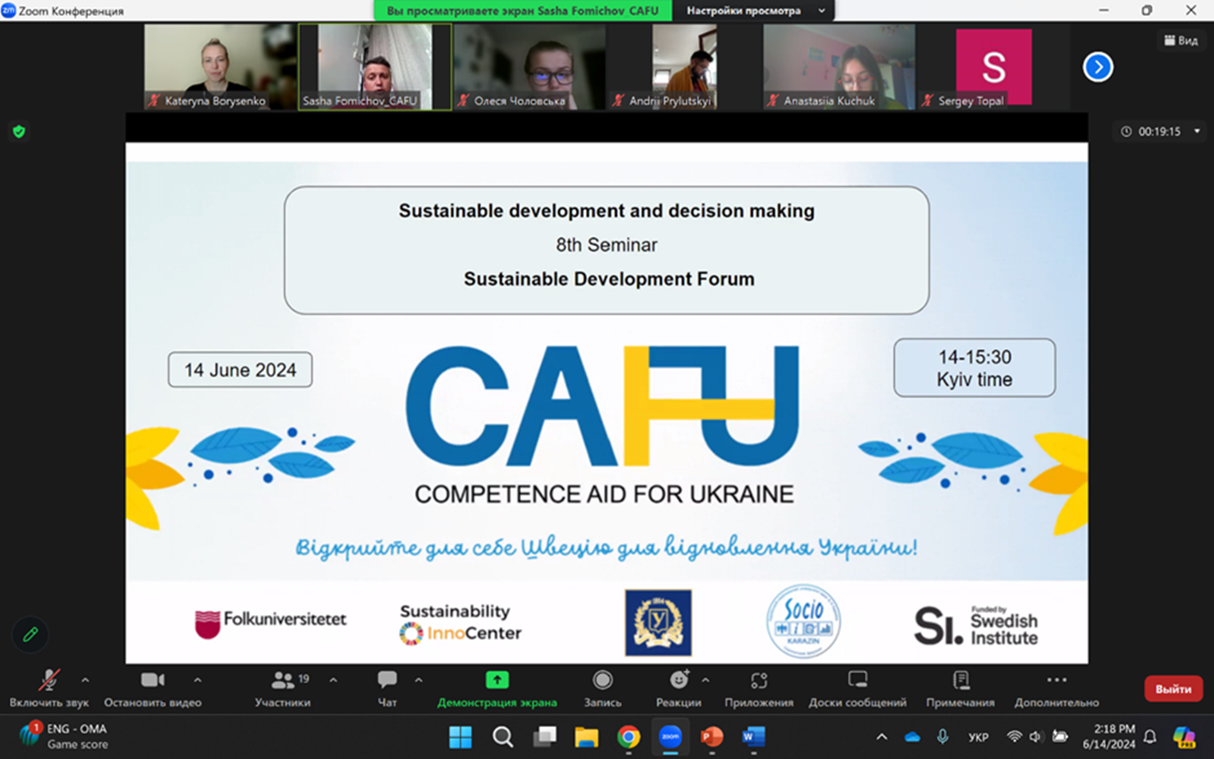Unmute microphone with Включить звук button
Image resolution: width=1214 pixels, height=759 pixels.
click(x=49, y=681)
